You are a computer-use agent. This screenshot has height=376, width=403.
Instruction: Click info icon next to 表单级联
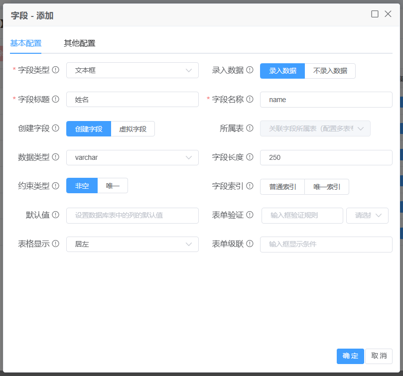point(250,244)
